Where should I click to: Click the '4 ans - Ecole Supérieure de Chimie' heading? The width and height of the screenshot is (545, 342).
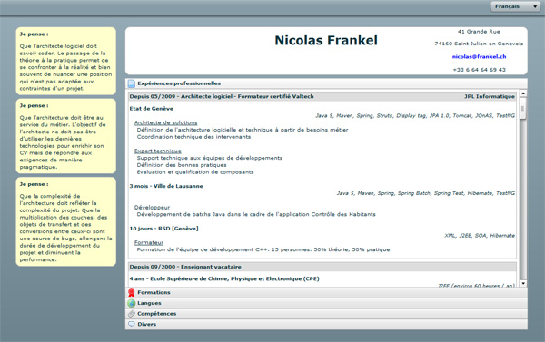pyautogui.click(x=224, y=278)
